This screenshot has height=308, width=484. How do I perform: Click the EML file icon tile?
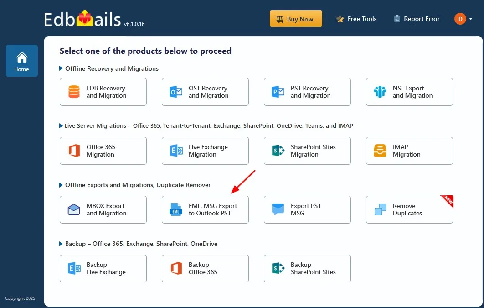click(x=175, y=209)
